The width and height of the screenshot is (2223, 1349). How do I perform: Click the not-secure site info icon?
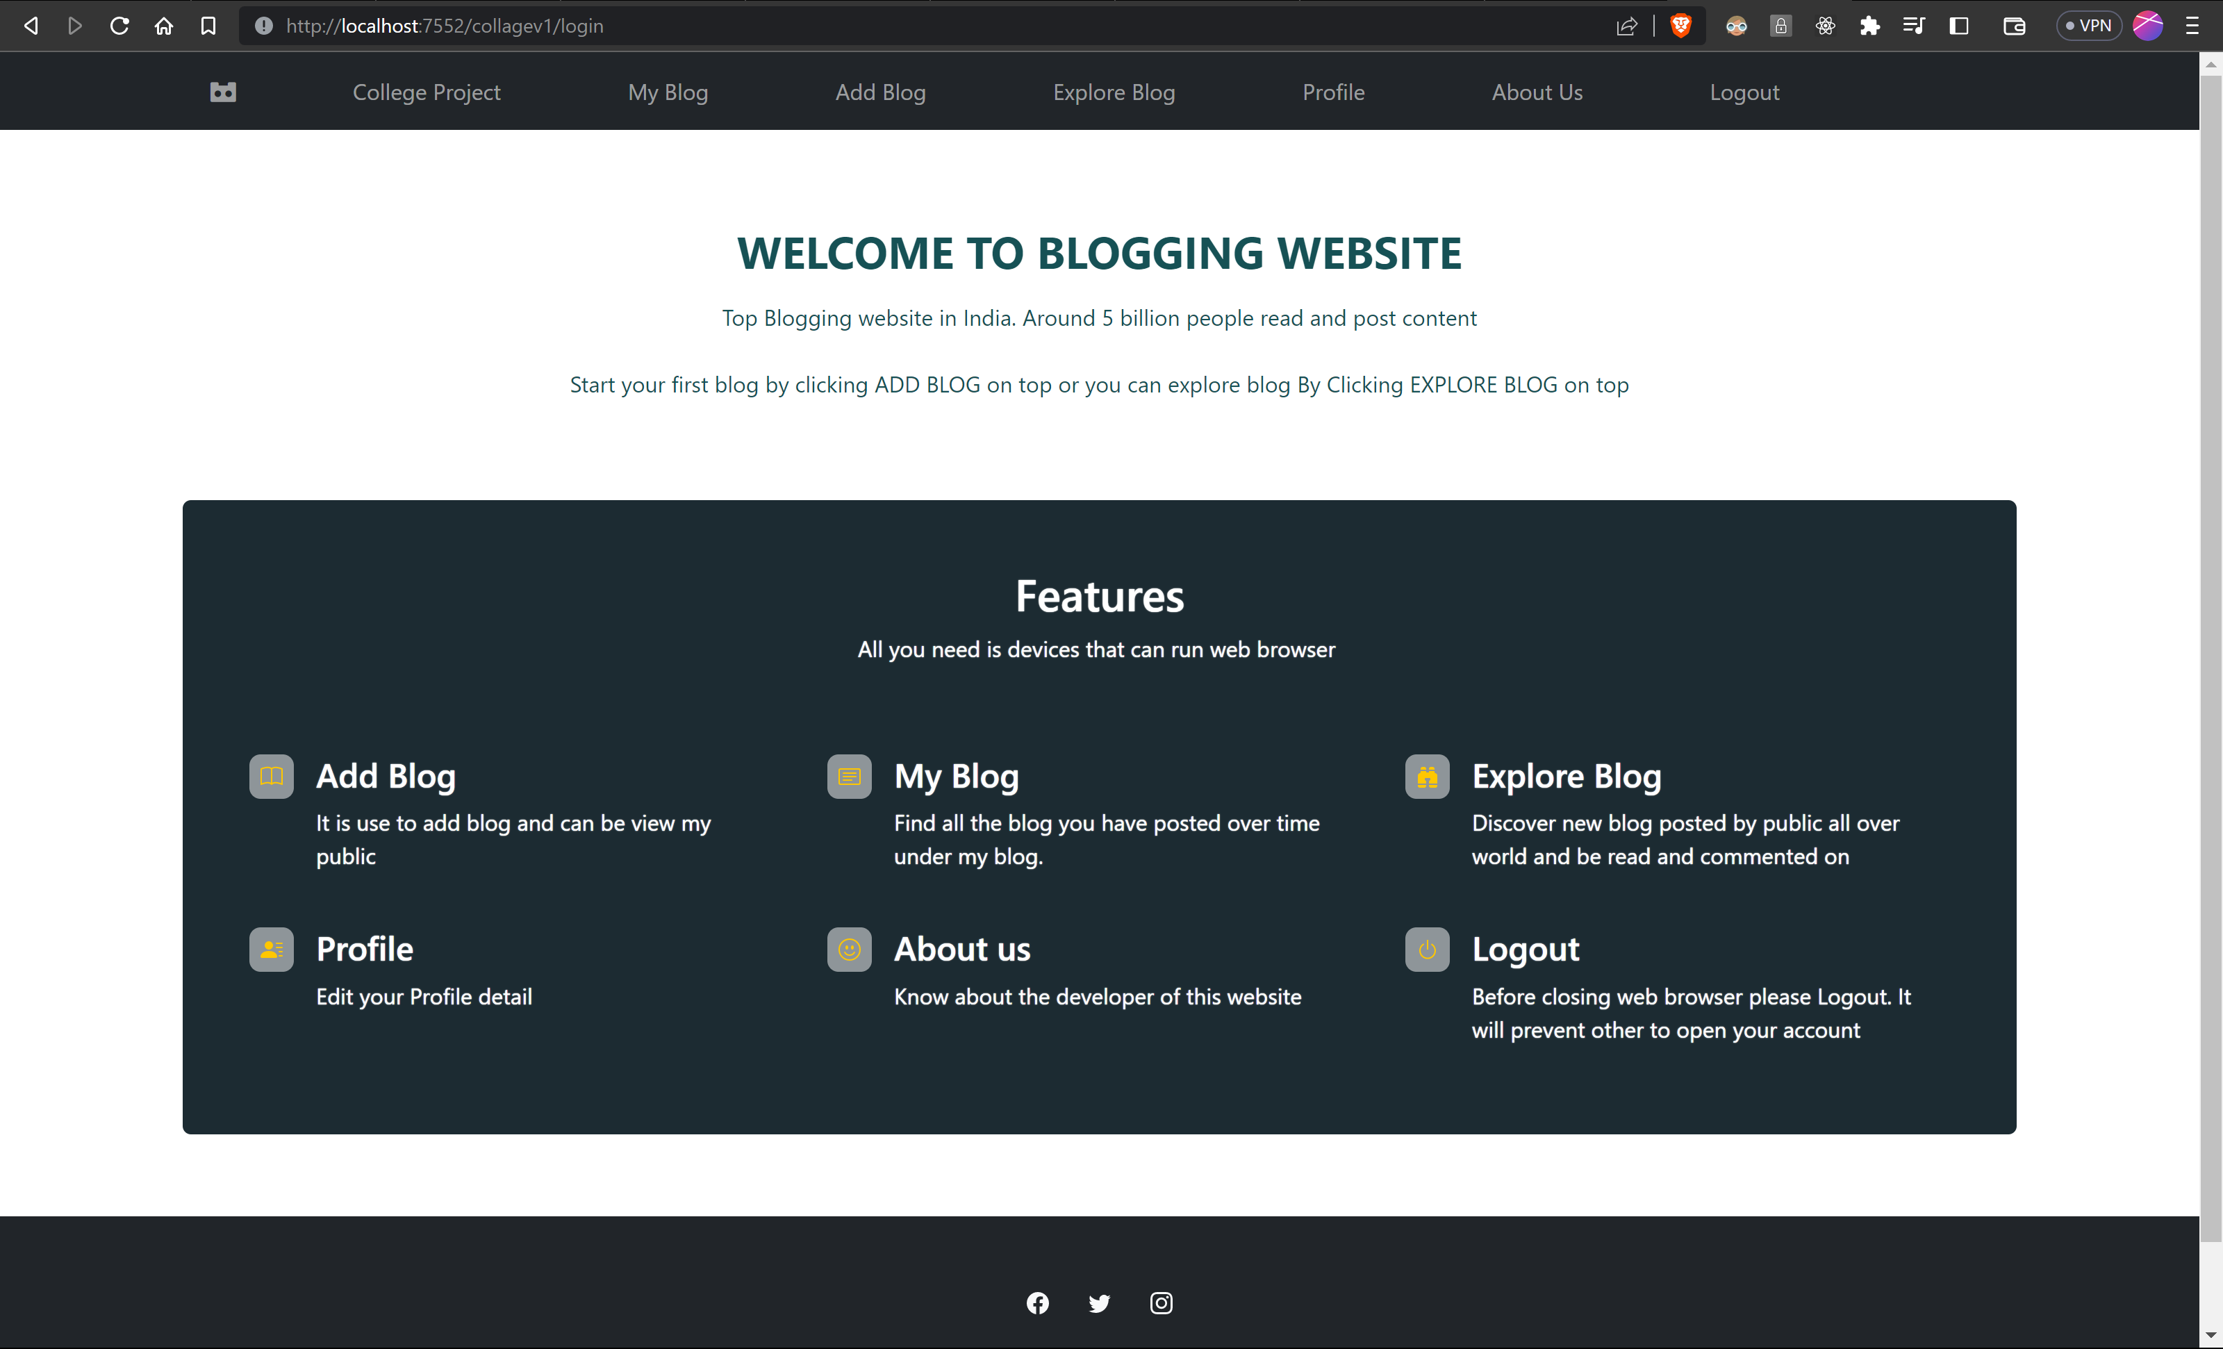coord(263,25)
